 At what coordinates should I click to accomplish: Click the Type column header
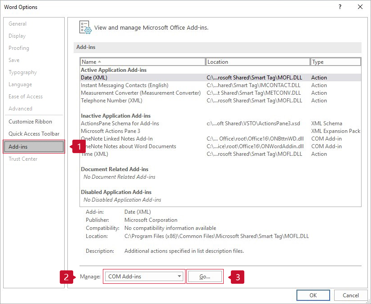point(335,62)
